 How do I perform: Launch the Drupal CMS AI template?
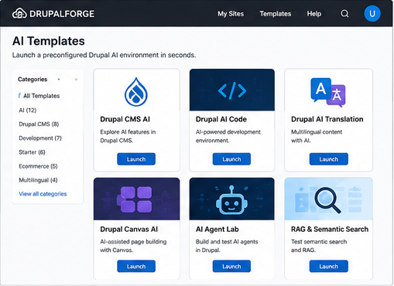coord(136,159)
